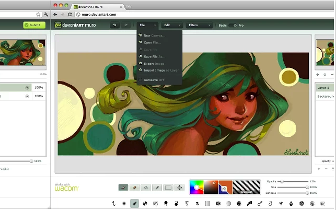Choose the dotted grid brush preset

pyautogui.click(x=218, y=203)
